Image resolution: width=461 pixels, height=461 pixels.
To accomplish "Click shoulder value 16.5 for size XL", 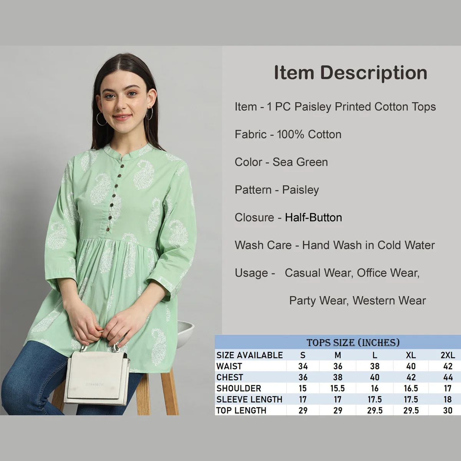I will tap(411, 388).
